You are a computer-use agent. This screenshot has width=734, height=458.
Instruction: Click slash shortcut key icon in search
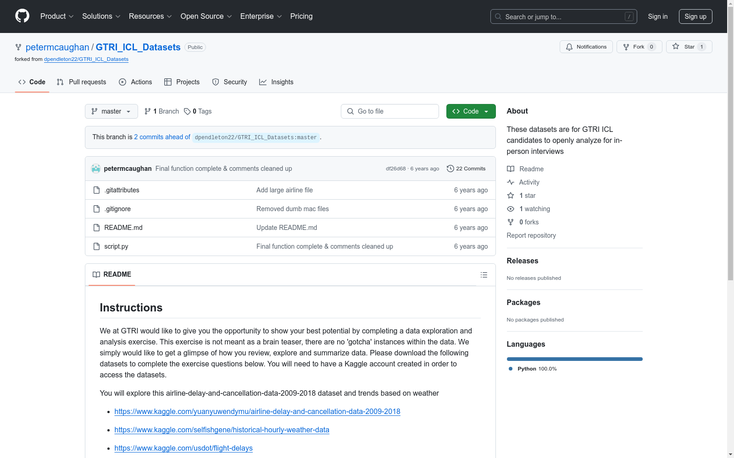[629, 16]
